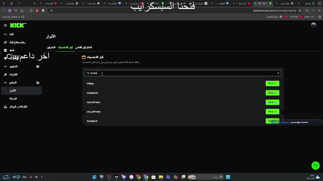The width and height of the screenshot is (323, 181).
Task: Reload the page with refresh icon
Action: point(307,11)
